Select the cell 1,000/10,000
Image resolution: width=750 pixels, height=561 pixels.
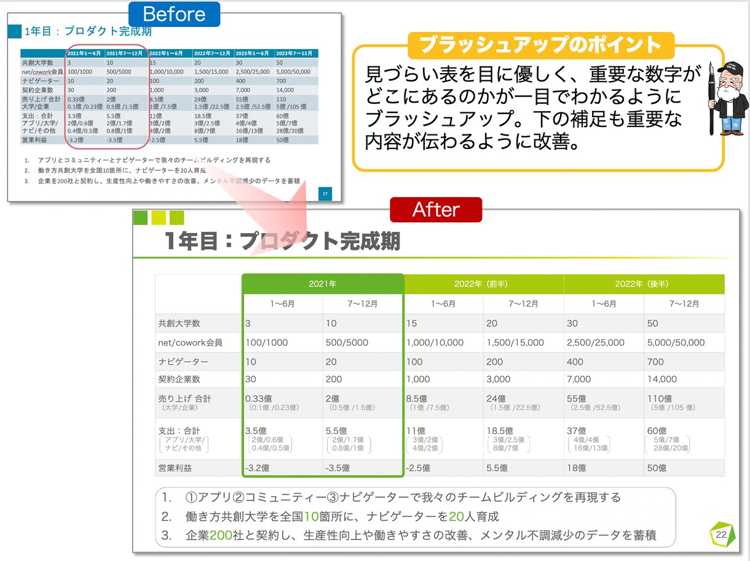[435, 342]
